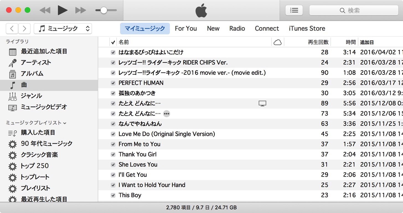The image size is (403, 213).
Task: Open the Radio tab
Action: (x=237, y=28)
